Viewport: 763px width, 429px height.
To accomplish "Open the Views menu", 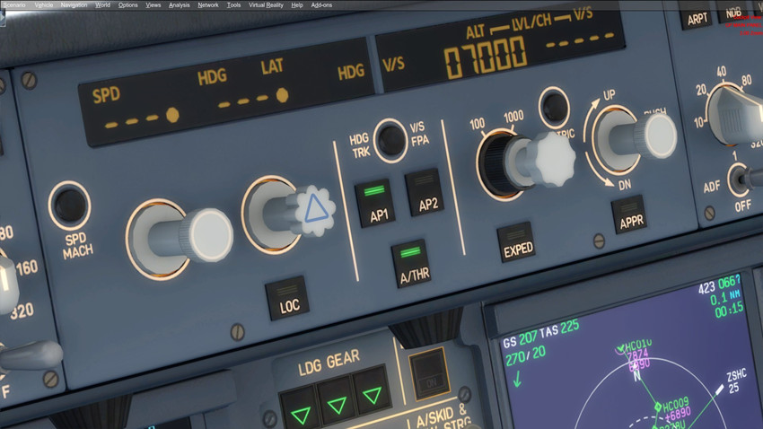I will tap(153, 4).
